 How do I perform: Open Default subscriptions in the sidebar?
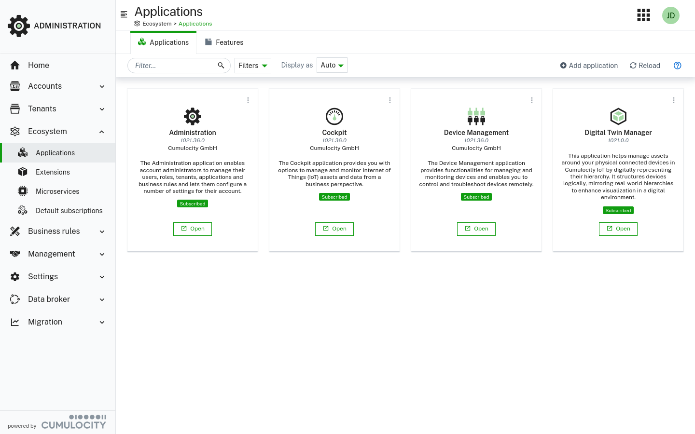pyautogui.click(x=69, y=210)
